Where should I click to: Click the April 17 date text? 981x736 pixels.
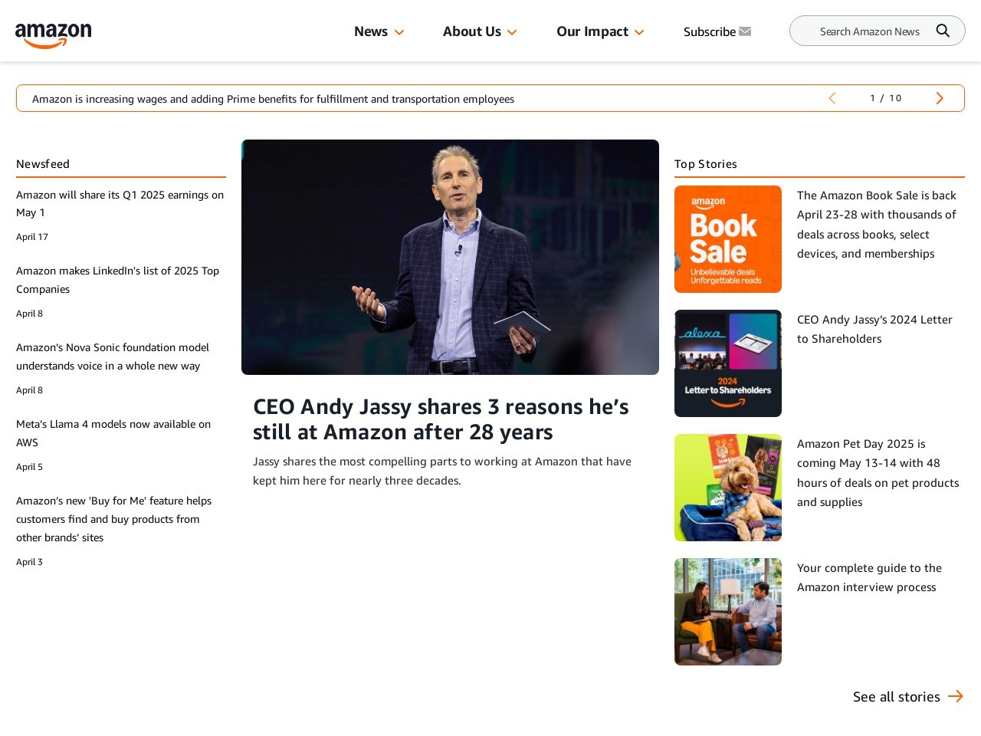pos(32,237)
